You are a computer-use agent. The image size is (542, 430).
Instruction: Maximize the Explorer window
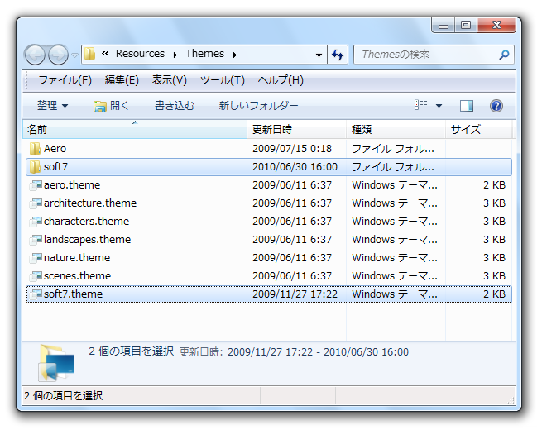coord(466,26)
